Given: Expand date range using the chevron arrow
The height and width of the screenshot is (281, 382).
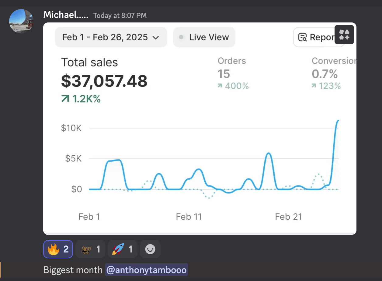Looking at the screenshot, I should point(156,38).
